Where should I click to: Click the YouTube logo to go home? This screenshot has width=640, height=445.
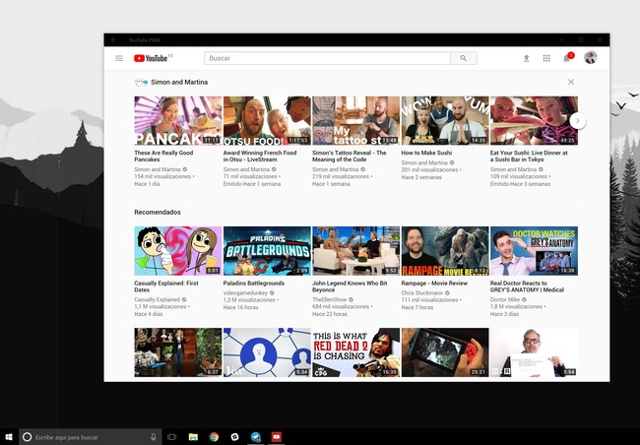pos(153,58)
